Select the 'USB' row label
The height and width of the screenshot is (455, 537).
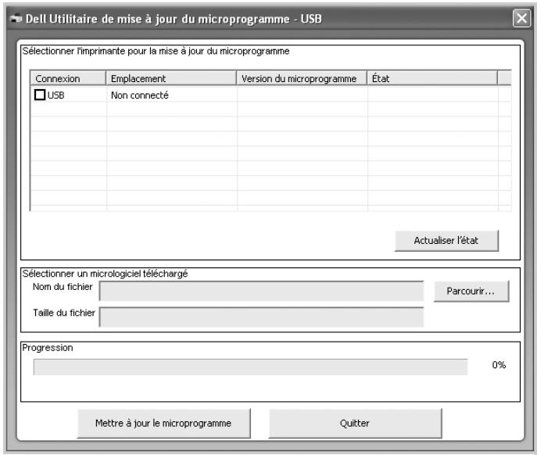55,95
